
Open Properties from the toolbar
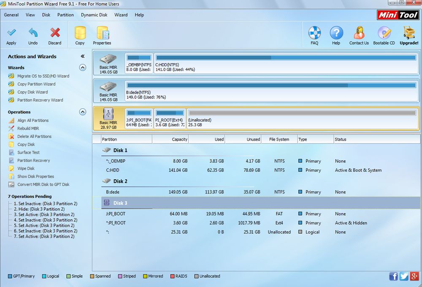(102, 33)
